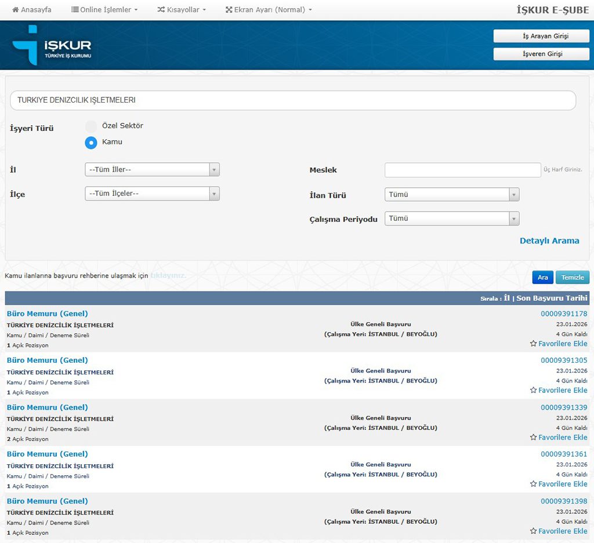594x543 pixels.
Task: Open the Kısayollar menu
Action: [182, 10]
